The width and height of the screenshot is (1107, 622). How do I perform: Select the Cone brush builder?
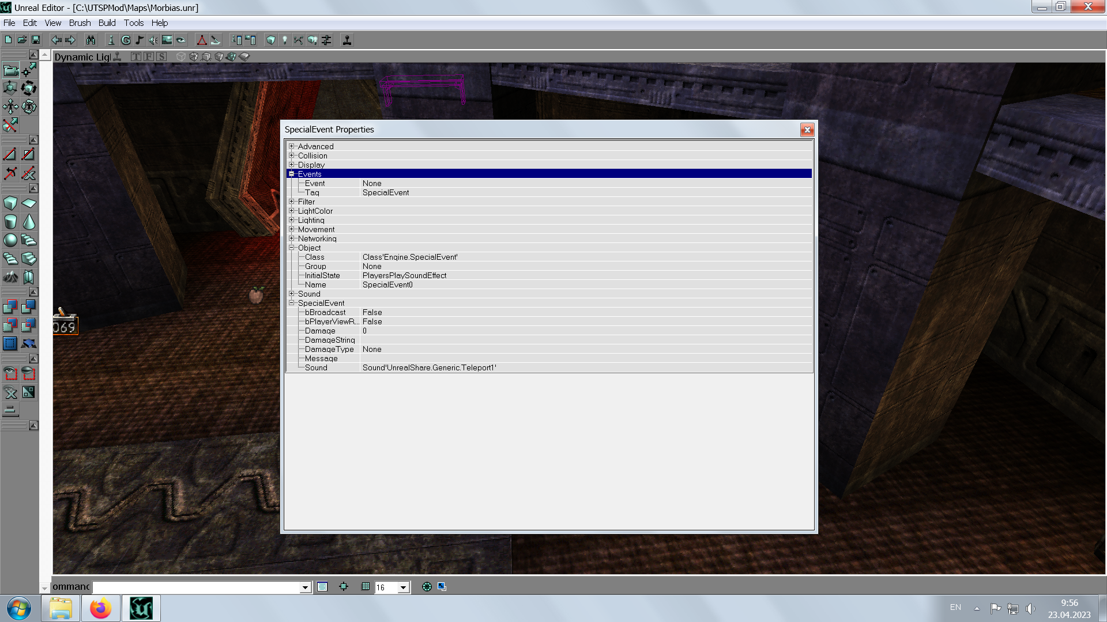point(29,222)
